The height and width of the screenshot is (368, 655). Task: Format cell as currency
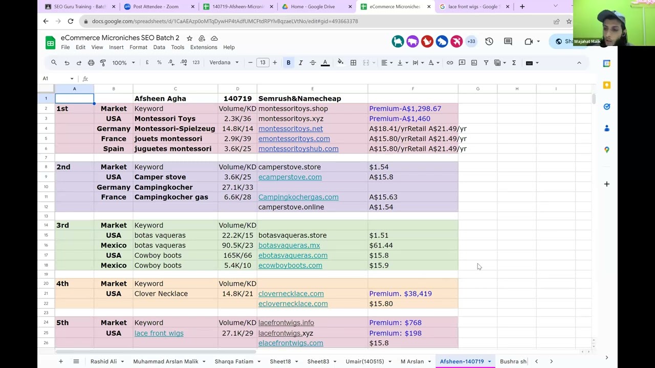click(147, 63)
